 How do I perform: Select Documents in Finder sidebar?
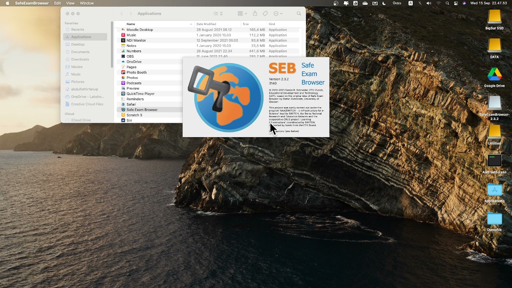[x=85, y=52]
